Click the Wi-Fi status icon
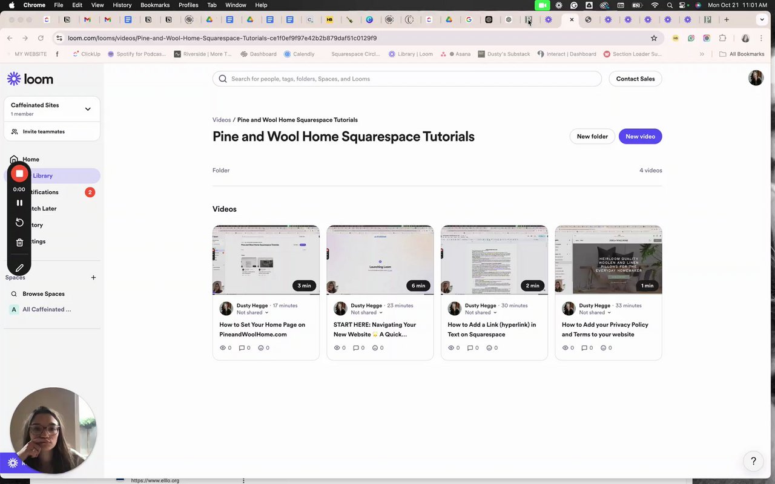The height and width of the screenshot is (484, 775). (x=655, y=5)
